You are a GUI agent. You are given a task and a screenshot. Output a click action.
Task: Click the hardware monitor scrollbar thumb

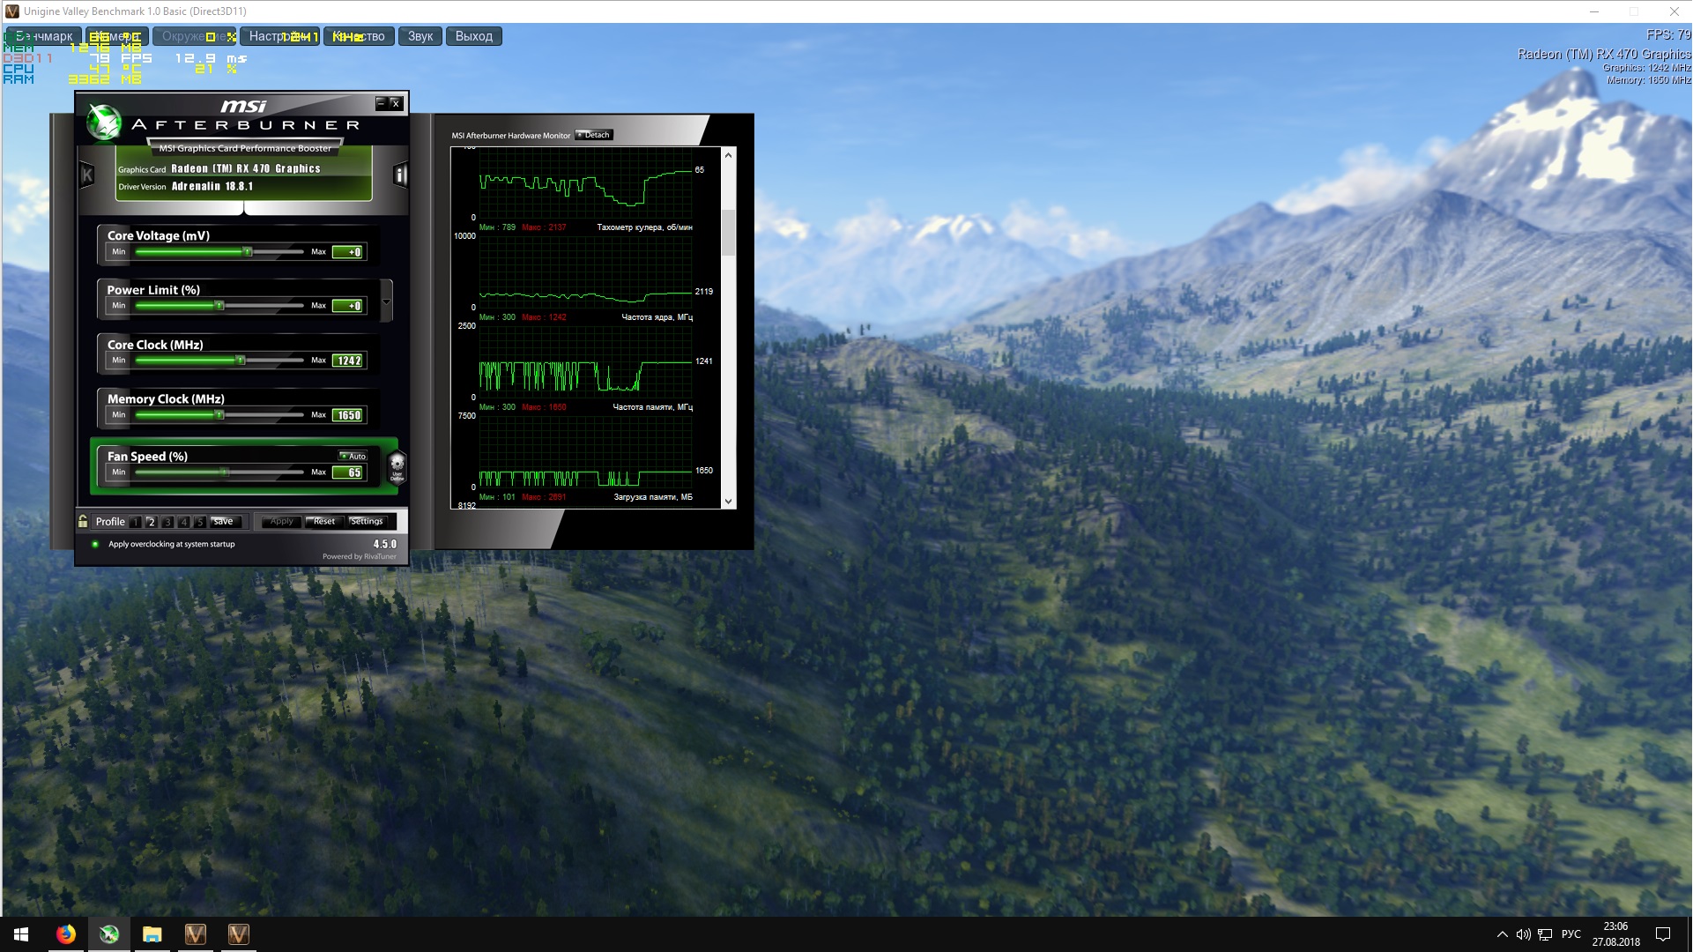click(x=728, y=233)
